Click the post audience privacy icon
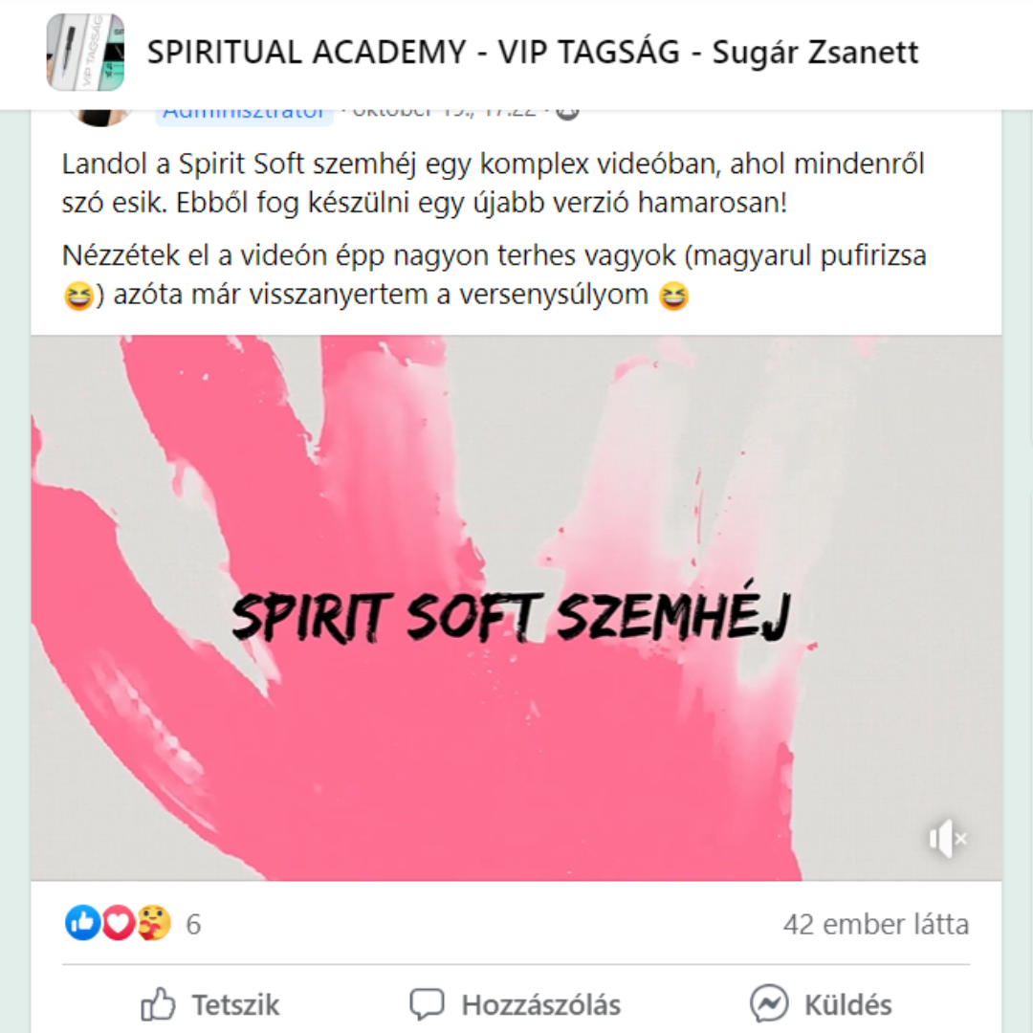The image size is (1033, 1033). click(567, 115)
